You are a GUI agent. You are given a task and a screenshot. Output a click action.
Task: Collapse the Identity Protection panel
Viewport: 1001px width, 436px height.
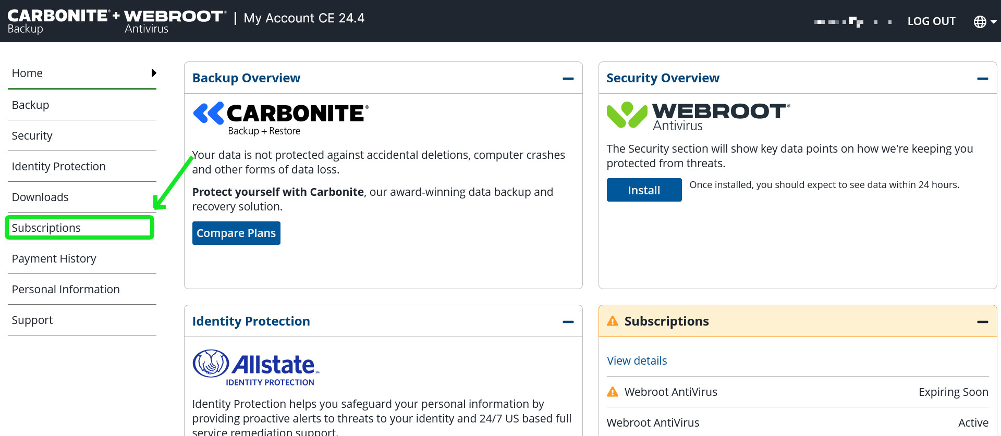(568, 322)
